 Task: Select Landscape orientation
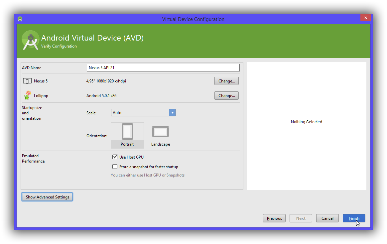161,135
